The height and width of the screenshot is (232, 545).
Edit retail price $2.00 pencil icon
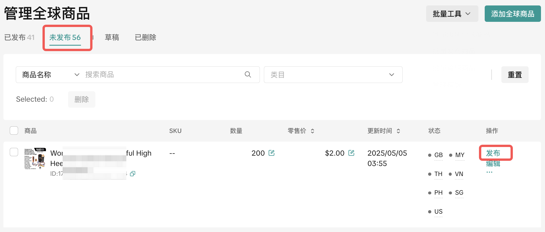[x=351, y=153]
